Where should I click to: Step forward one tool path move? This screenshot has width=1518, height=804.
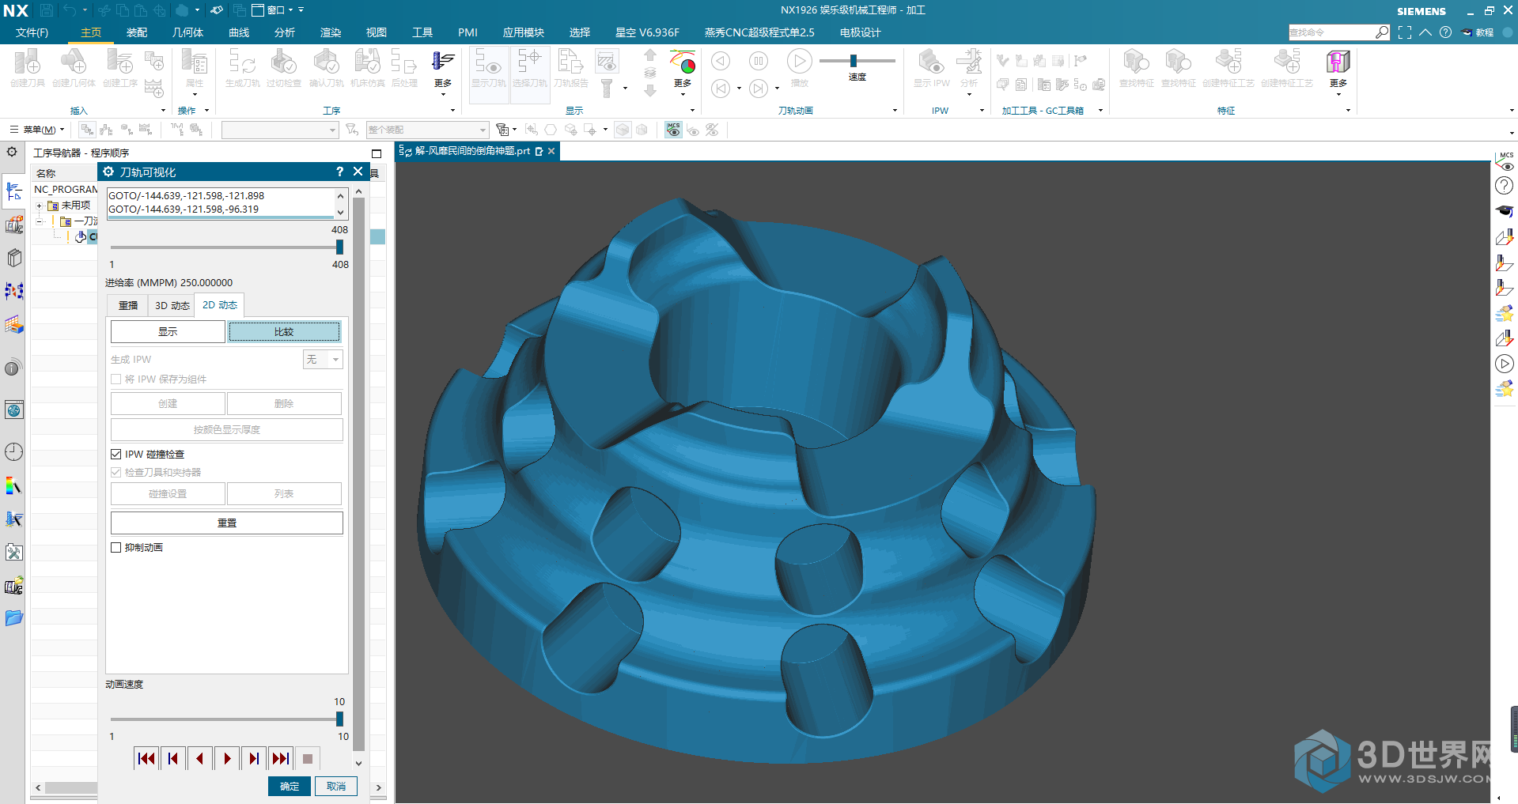253,759
